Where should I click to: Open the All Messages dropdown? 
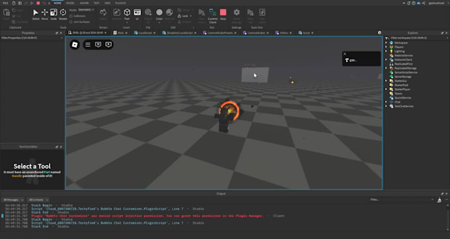point(13,200)
